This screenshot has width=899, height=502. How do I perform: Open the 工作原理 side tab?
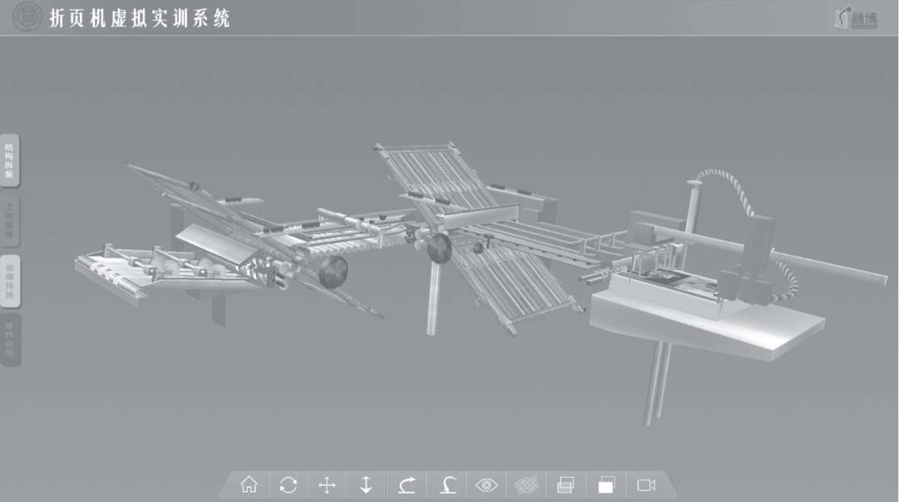(x=10, y=221)
